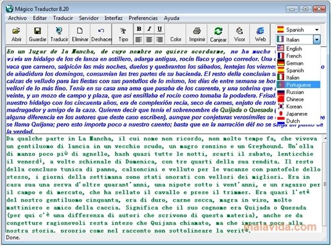Toggle bold formatting (B)
This screenshot has height=246, width=331.
pos(139,29)
